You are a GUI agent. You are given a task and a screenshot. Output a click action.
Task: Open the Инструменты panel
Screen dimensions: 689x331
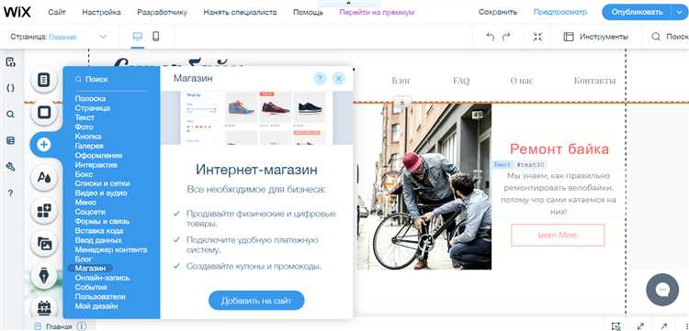click(596, 37)
